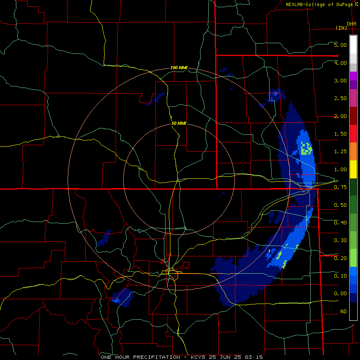Click the black ND swatch on the scale

pyautogui.click(x=353, y=311)
